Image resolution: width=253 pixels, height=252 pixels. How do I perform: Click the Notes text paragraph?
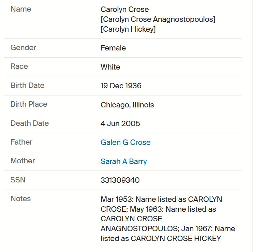click(x=168, y=219)
